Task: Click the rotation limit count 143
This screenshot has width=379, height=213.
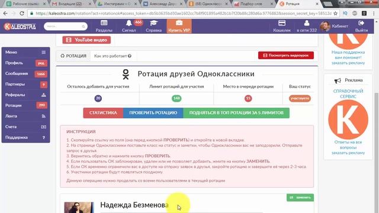Action: (176, 98)
